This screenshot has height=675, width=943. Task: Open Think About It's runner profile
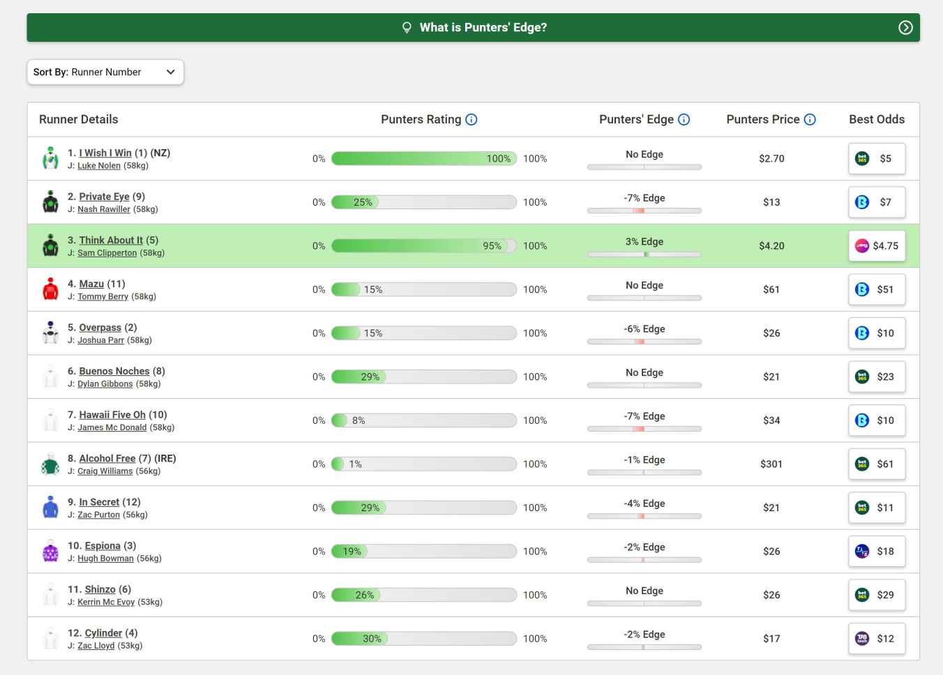(x=110, y=240)
